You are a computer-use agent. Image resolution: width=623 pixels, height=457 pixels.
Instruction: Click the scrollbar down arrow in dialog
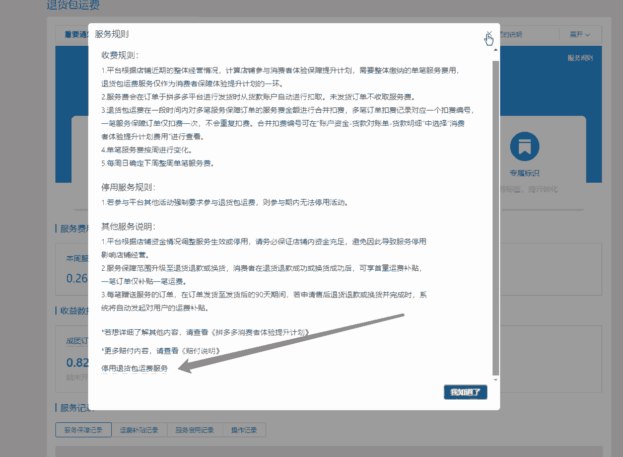point(496,379)
